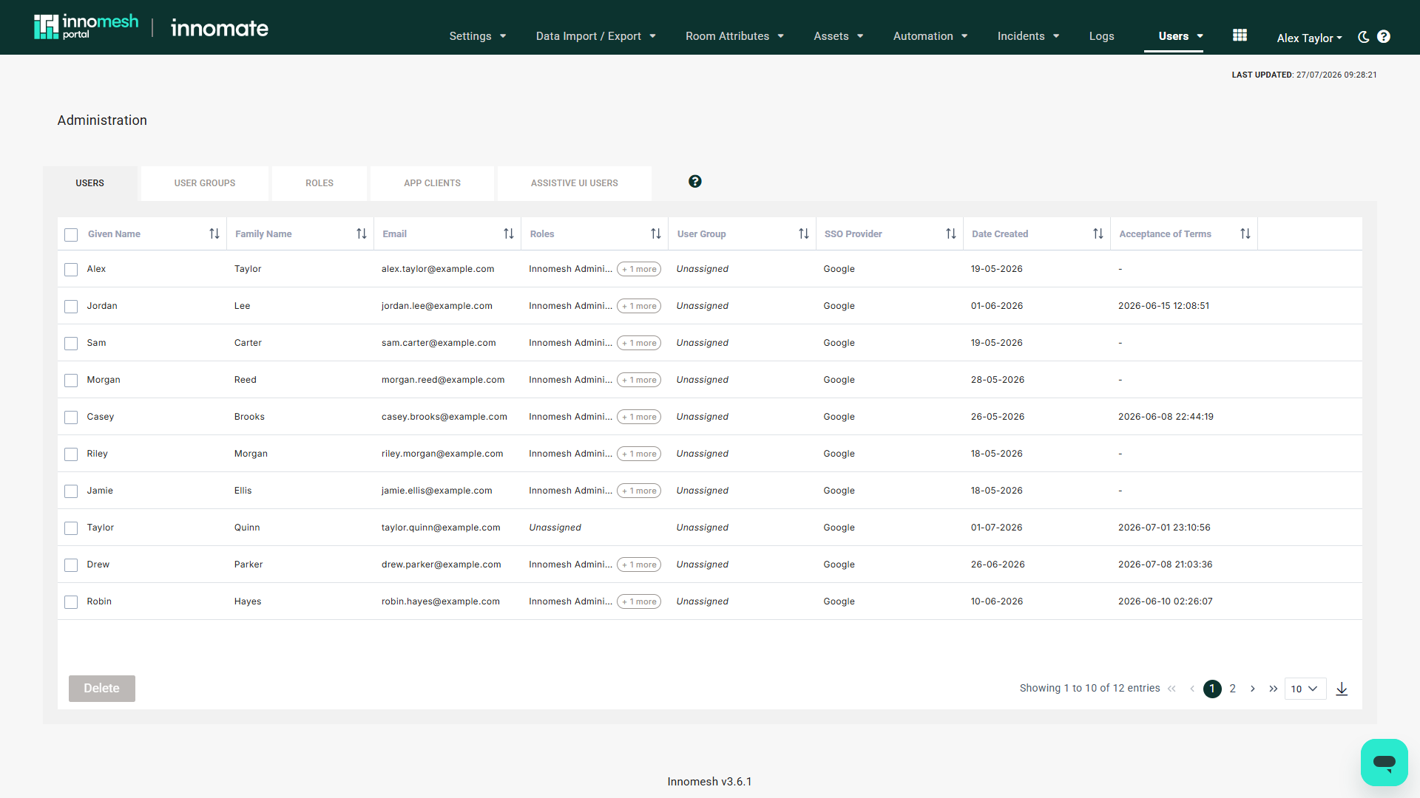Jump to last page double-chevron
Screen dimensions: 1420x798
tap(1274, 689)
